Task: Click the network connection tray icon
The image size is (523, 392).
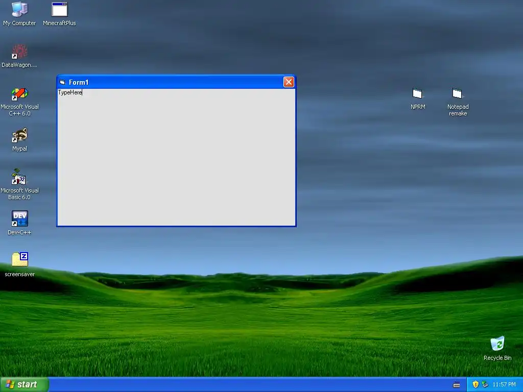Action: pos(485,384)
